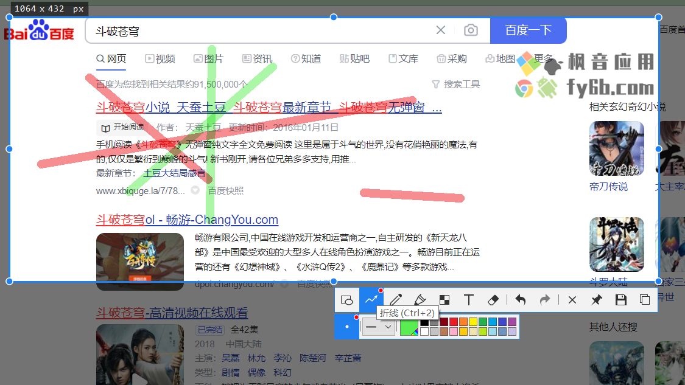Open the 斗破苍穹-高清视频在线观看 link
The width and height of the screenshot is (685, 385).
pos(172,313)
